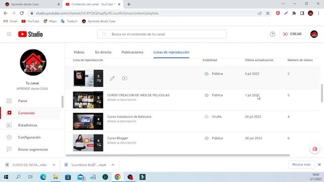This screenshot has height=182, width=324.
Task: Open the Curso Blogger playlist thumbnail
Action: click(88, 143)
